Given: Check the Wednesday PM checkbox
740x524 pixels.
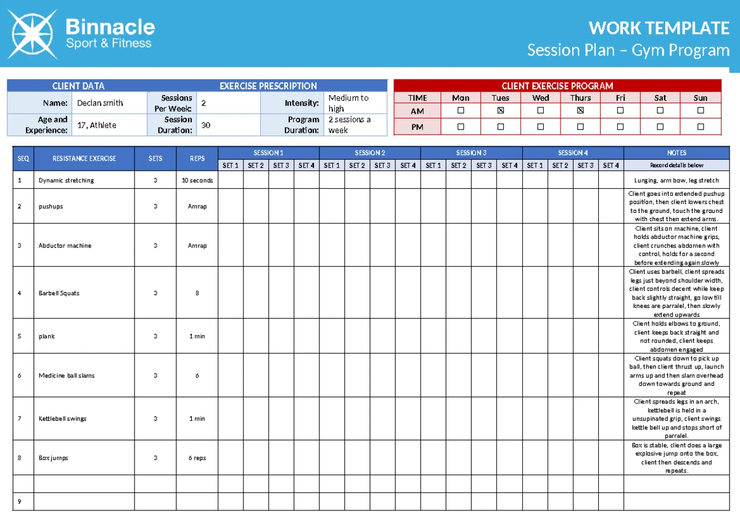Looking at the screenshot, I should tap(540, 127).
